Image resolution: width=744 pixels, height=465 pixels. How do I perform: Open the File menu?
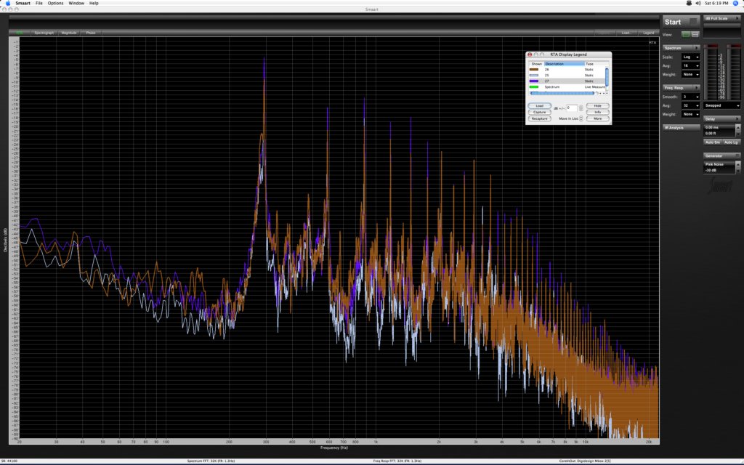pos(39,3)
